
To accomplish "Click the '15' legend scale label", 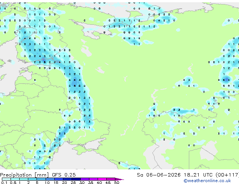I will coord(56,182).
